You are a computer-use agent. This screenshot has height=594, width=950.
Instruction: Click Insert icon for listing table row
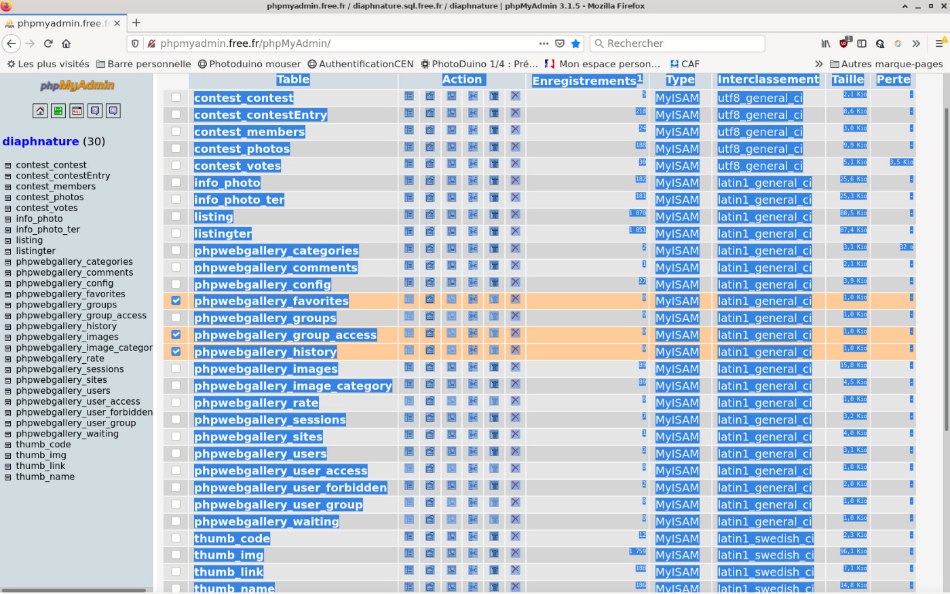[x=472, y=215]
